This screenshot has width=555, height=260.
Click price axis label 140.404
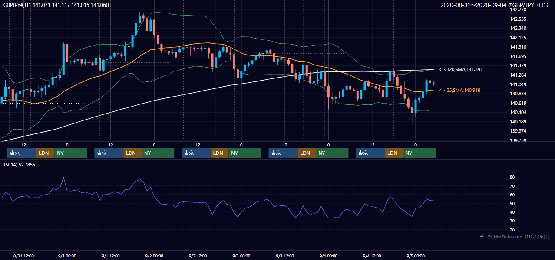[x=519, y=112]
